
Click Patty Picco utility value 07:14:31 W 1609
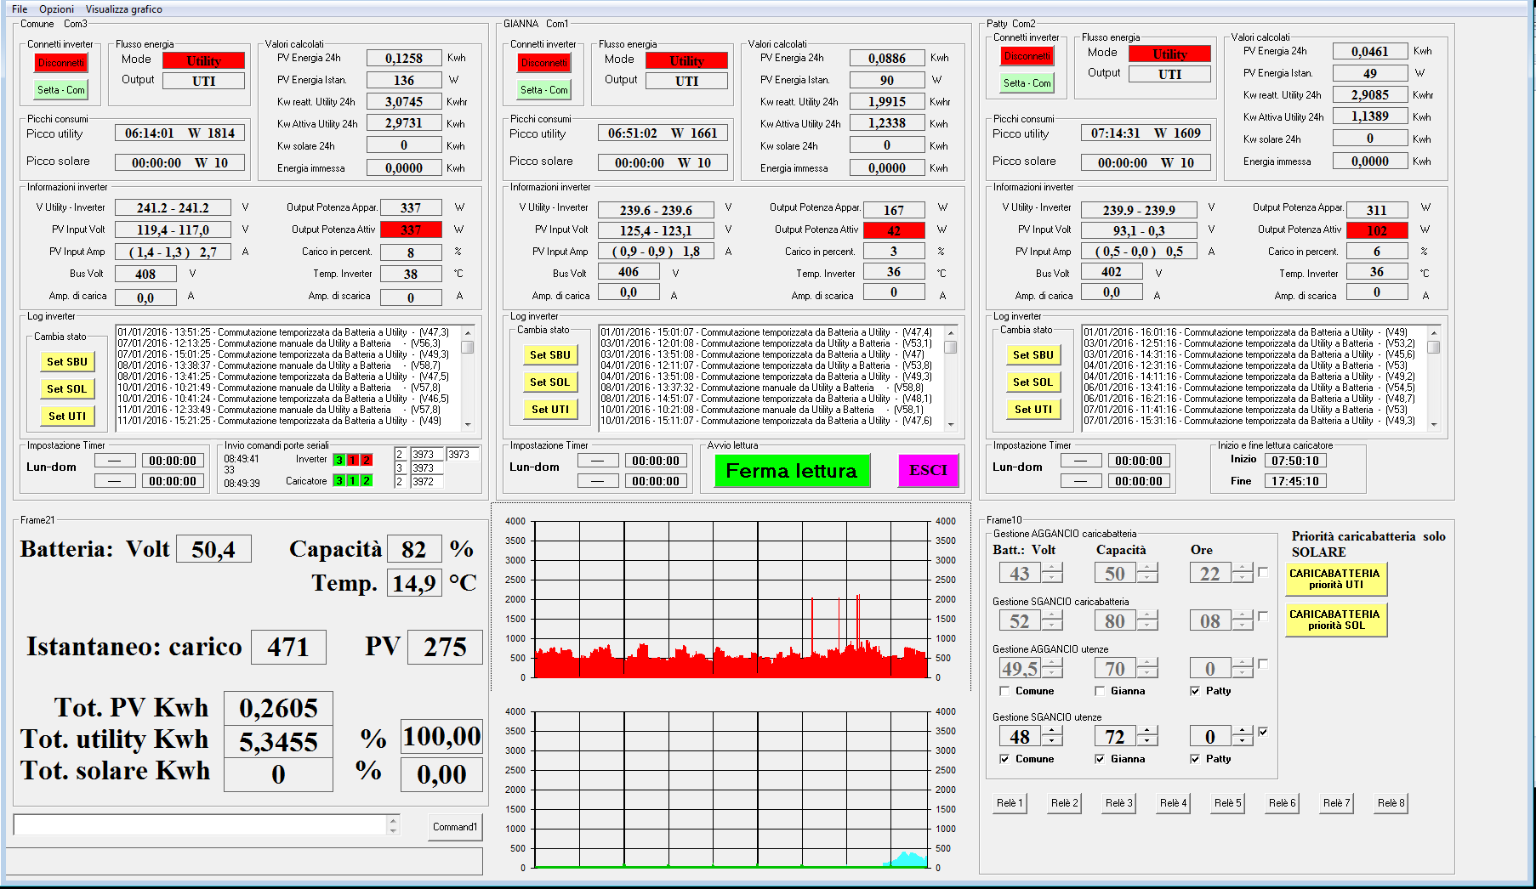point(1146,133)
